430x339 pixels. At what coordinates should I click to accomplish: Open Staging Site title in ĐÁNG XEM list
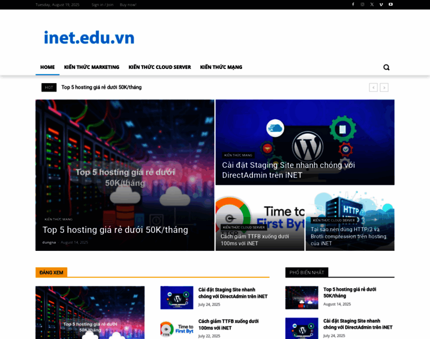233,293
